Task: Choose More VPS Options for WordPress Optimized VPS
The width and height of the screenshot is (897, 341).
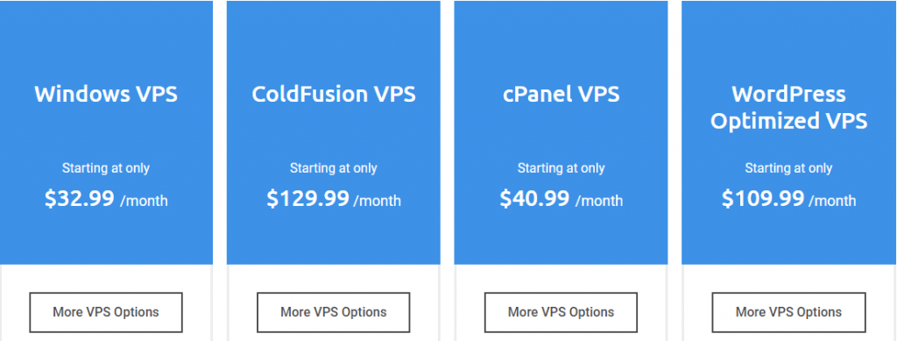Action: [x=788, y=312]
